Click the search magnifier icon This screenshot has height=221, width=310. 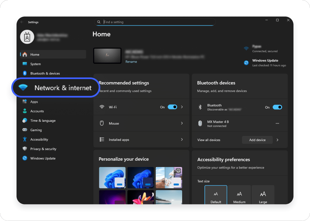point(99,22)
